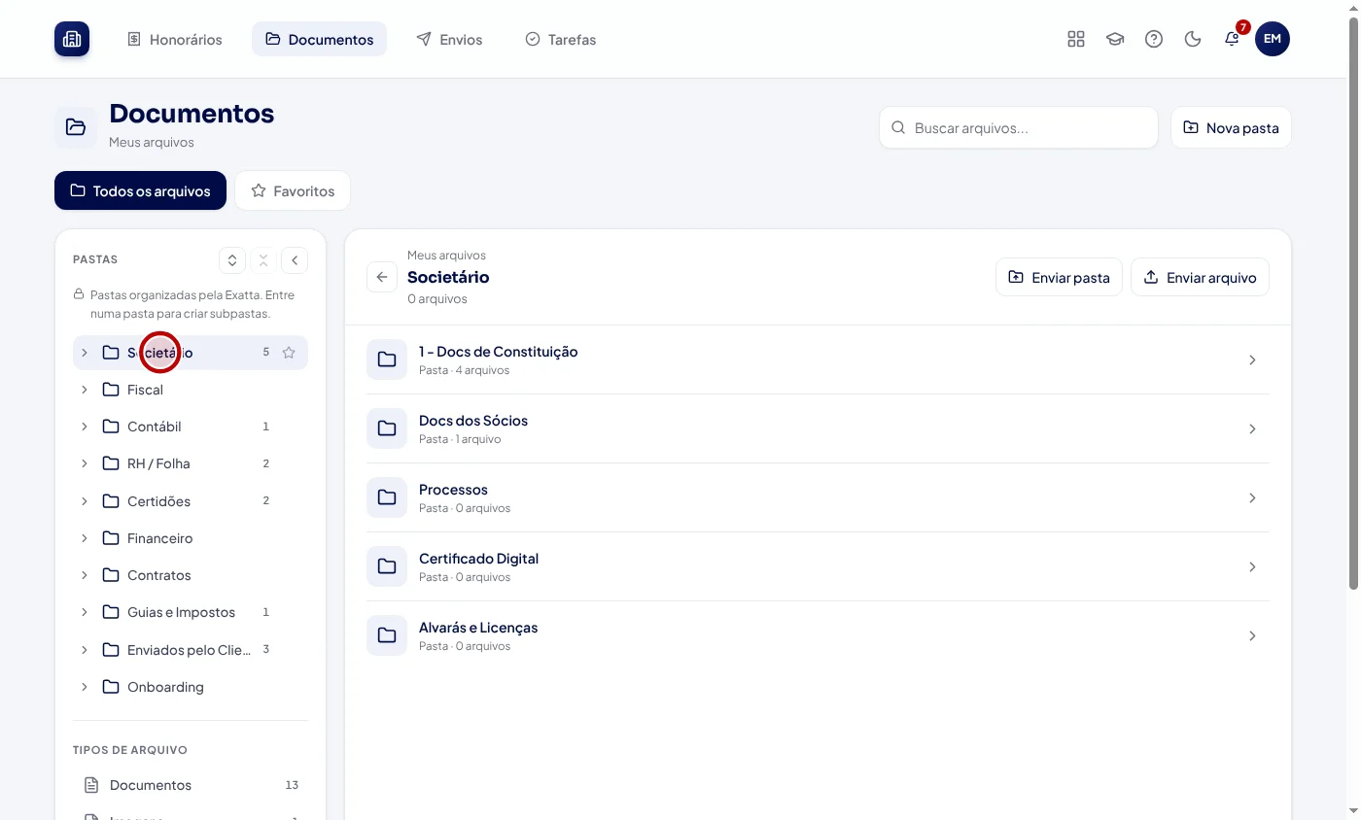
Task: Open the apps grid icon
Action: [1076, 39]
